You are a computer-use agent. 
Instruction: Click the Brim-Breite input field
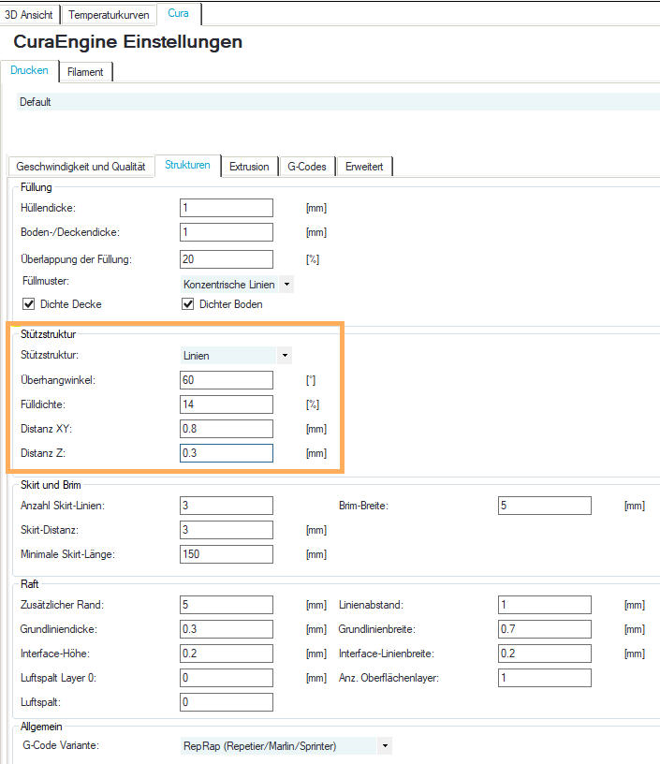(x=545, y=506)
